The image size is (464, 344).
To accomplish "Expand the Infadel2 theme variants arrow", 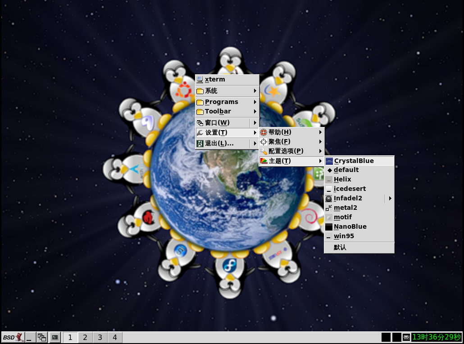I will point(390,199).
